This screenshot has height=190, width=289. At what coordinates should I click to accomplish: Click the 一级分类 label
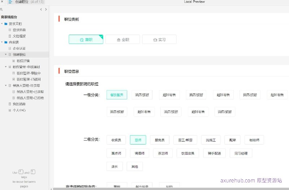[92, 95]
